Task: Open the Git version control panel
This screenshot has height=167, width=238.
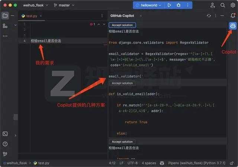Action: [x=5, y=153]
